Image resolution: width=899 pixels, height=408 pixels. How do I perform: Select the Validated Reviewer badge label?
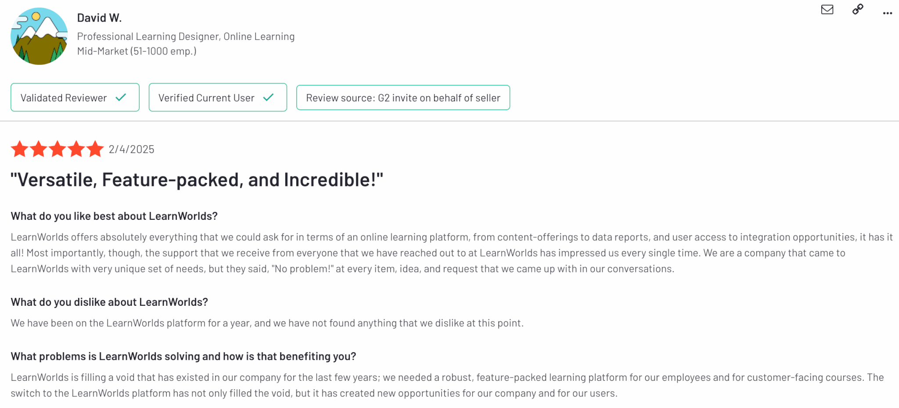click(64, 98)
